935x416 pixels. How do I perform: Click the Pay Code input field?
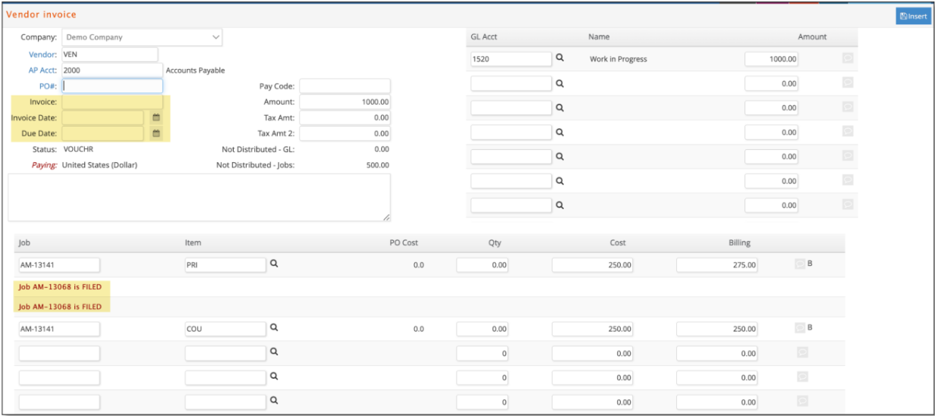coord(345,86)
